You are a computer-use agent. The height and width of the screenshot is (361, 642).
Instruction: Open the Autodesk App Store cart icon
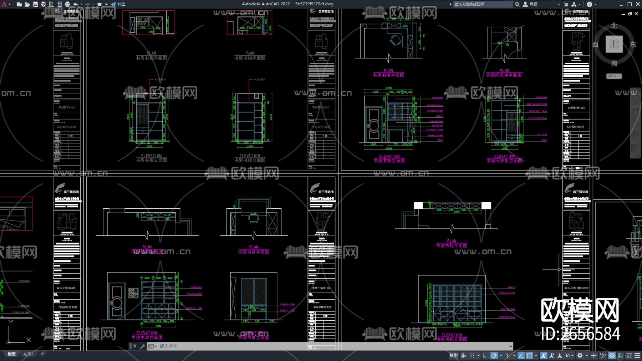[566, 4]
